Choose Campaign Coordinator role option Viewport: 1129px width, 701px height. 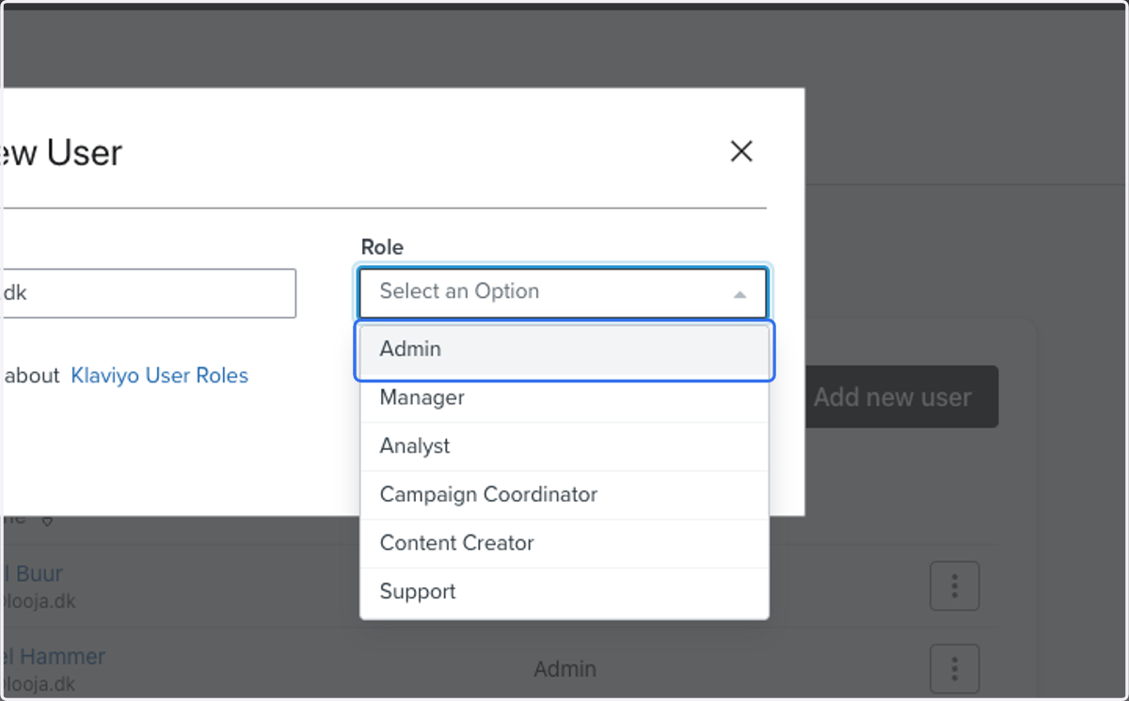[564, 495]
